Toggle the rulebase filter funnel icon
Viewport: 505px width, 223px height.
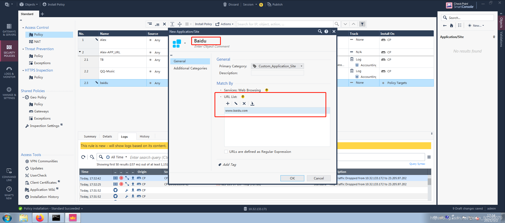[362, 24]
